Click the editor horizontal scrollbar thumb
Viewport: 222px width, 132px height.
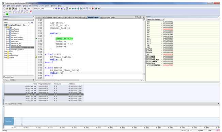tap(59, 80)
